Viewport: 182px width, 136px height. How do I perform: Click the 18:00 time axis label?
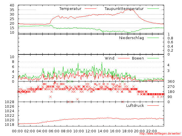[x=127, y=131]
